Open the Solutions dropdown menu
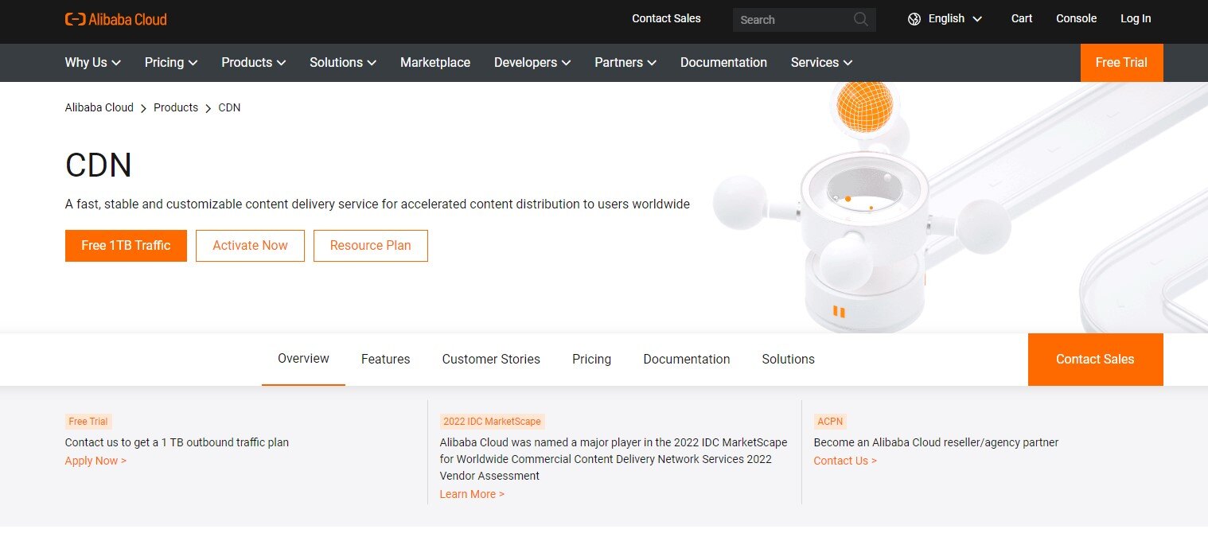 click(x=342, y=62)
